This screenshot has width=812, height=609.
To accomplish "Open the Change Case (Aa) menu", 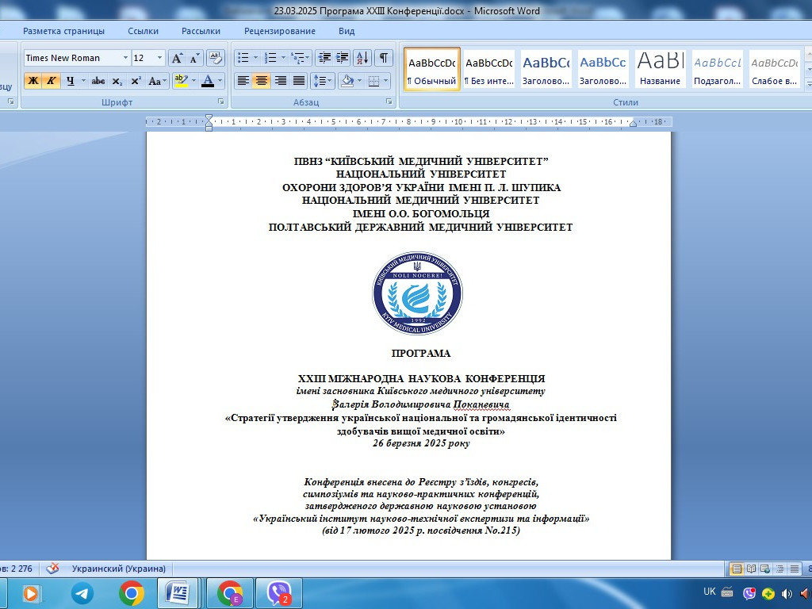I will tap(157, 81).
